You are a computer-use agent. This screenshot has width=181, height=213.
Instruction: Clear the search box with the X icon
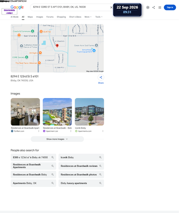(x=112, y=7)
